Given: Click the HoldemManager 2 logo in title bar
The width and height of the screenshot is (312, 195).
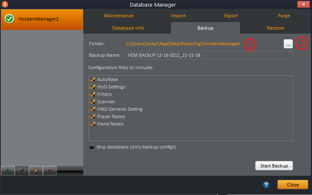Looking at the screenshot, I should pos(5,4).
